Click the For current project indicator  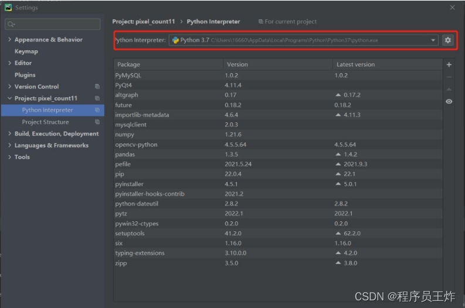(287, 22)
